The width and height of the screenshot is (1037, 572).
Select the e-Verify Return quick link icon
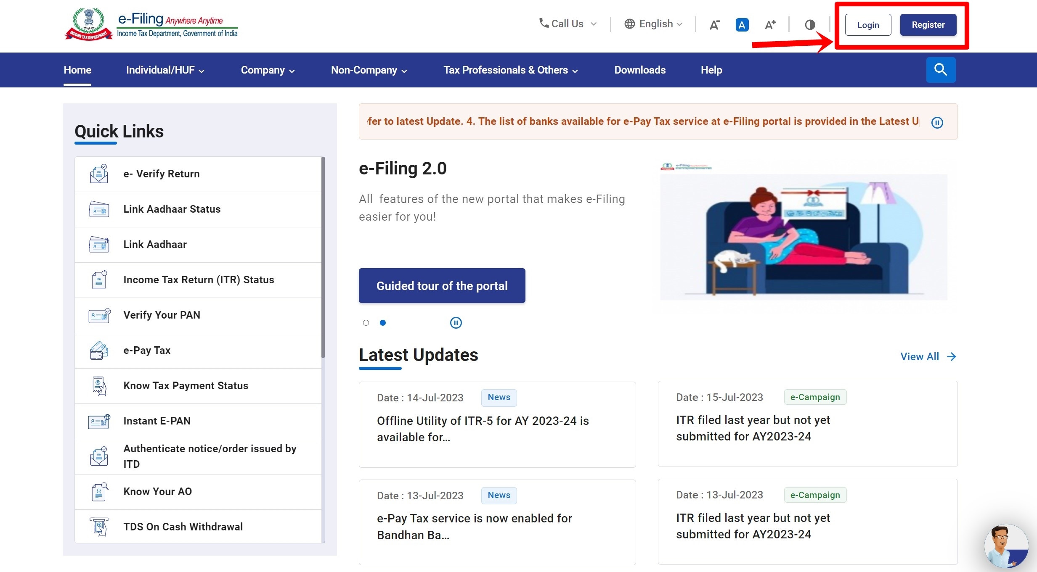click(x=99, y=173)
